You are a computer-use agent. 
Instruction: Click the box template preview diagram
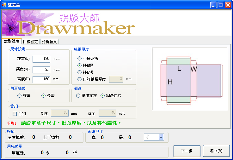(190, 79)
